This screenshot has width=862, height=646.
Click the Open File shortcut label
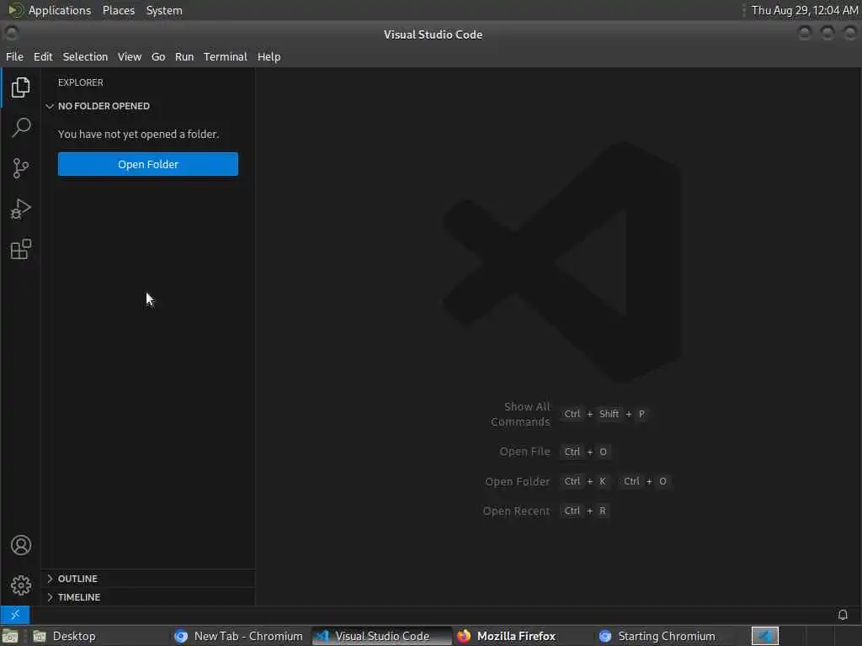[524, 452]
